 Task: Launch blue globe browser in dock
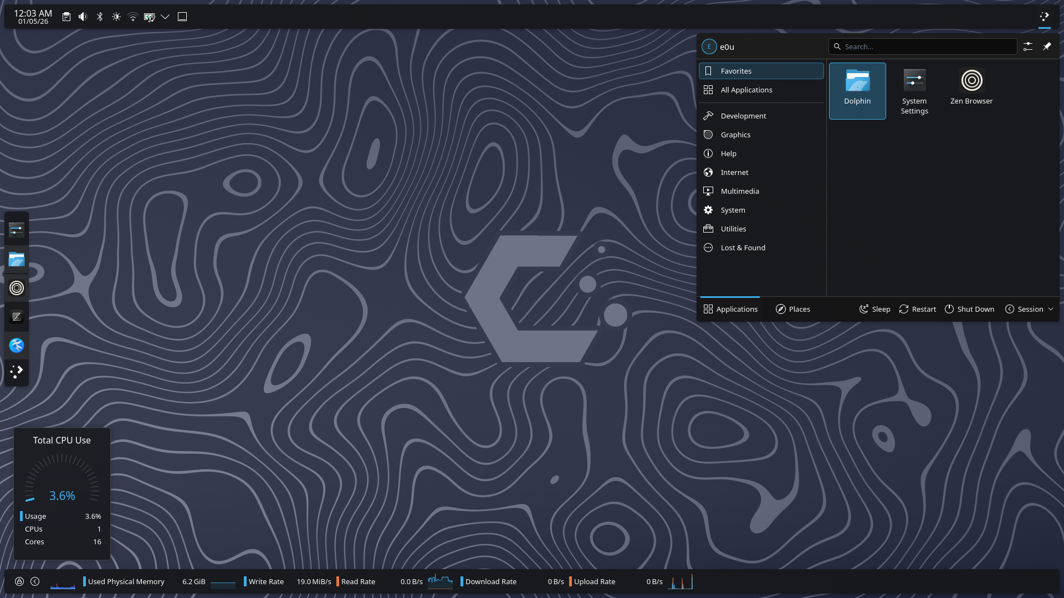coord(17,346)
